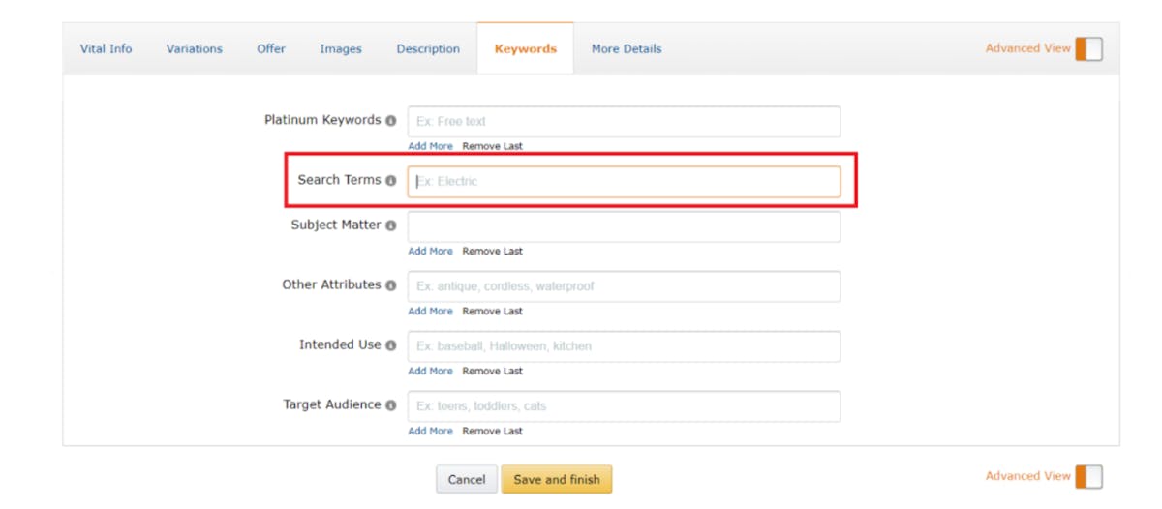This screenshot has width=1162, height=509.
Task: Show info for Intended Use field
Action: coord(391,345)
